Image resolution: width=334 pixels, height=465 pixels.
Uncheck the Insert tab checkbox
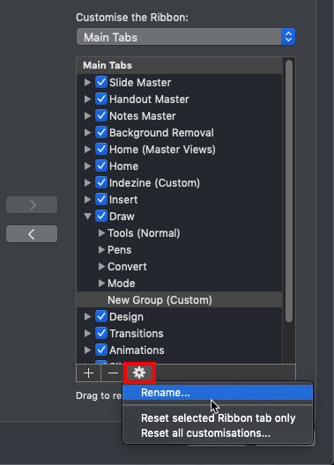click(x=101, y=199)
